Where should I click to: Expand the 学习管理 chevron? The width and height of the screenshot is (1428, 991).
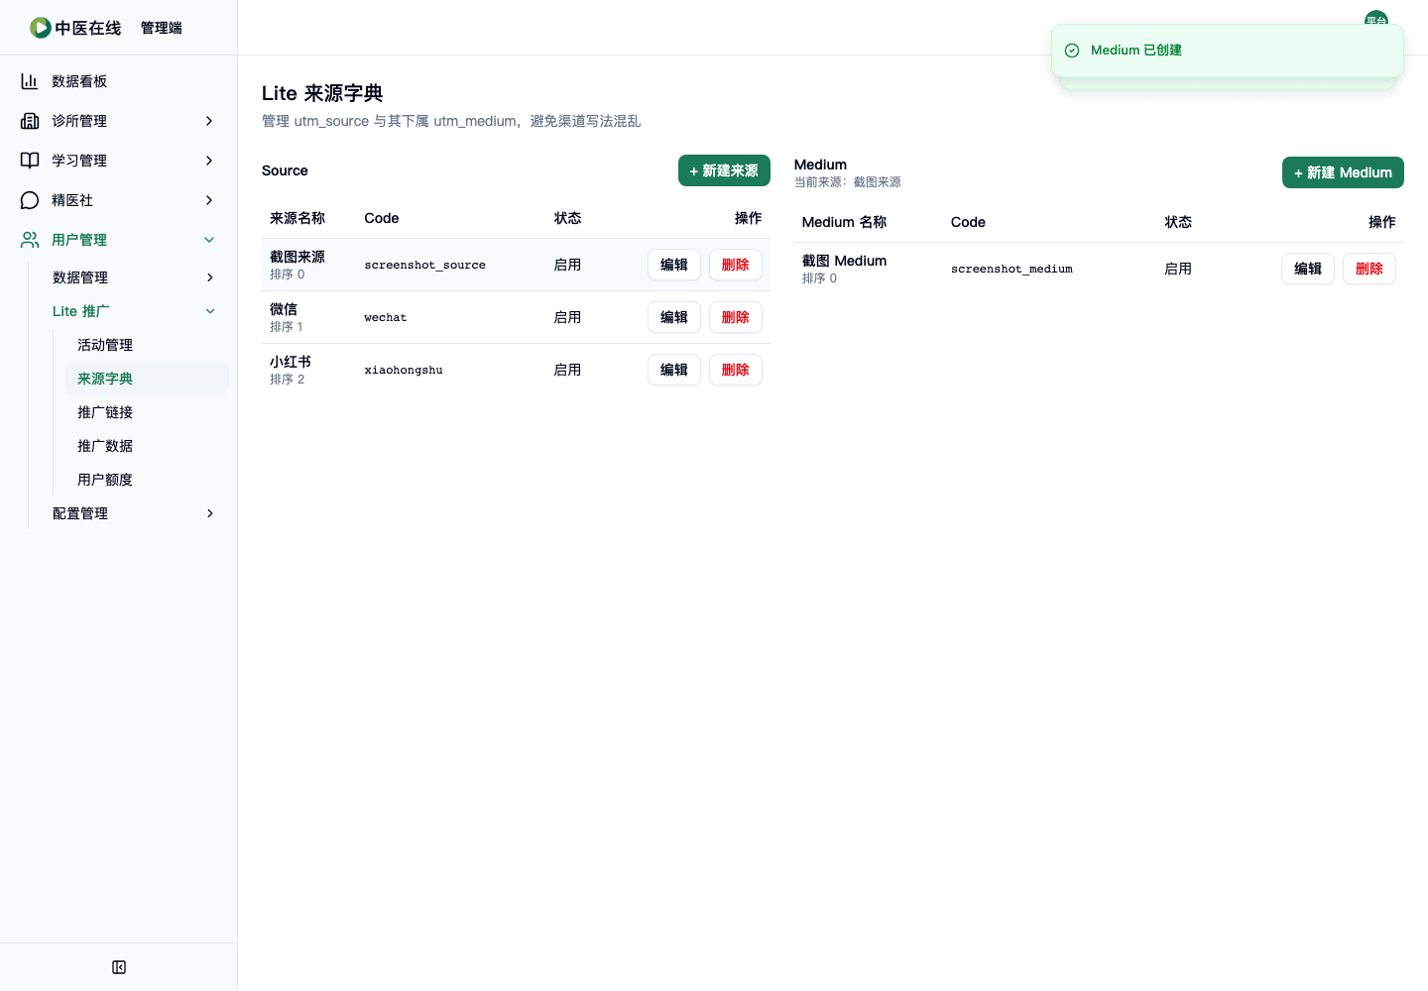click(209, 161)
